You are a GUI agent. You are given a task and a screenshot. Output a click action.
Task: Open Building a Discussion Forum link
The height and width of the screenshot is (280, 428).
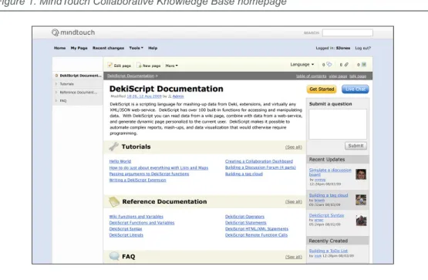tap(261, 167)
